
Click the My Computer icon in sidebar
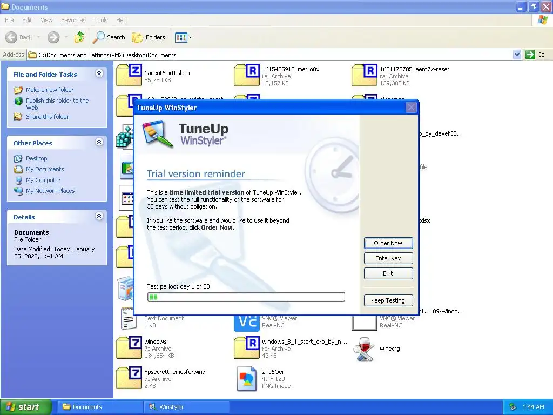click(x=18, y=180)
